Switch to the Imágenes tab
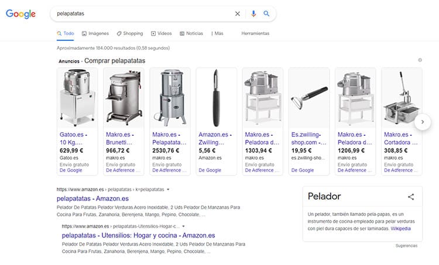Screen dimensions: 439x265 point(95,33)
